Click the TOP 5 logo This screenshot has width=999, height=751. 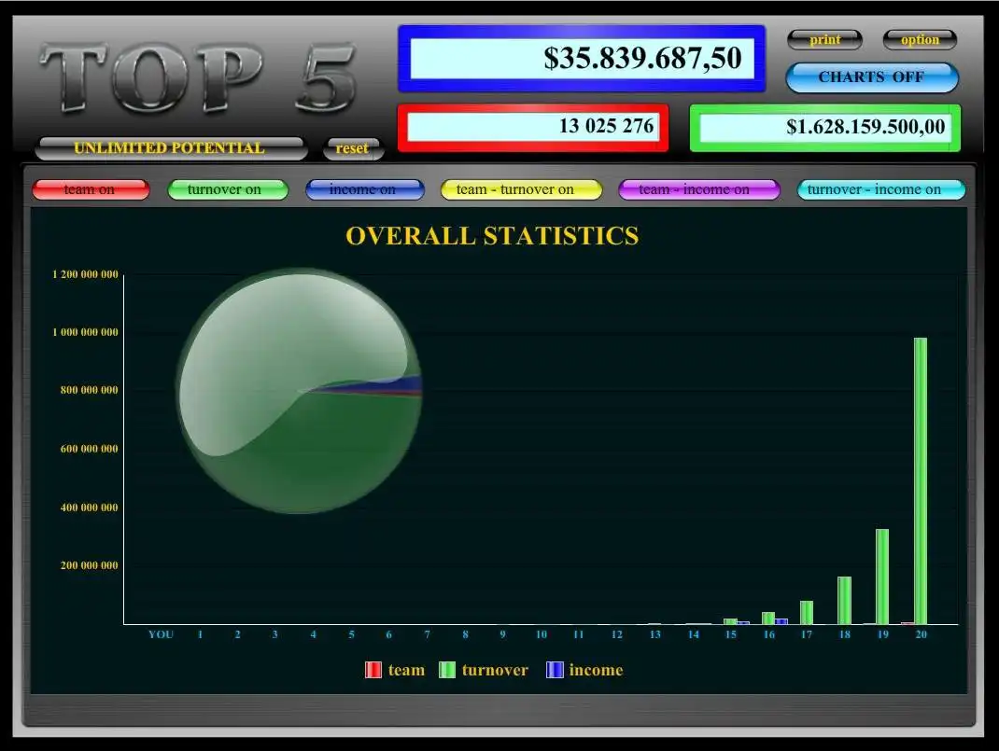pos(198,77)
